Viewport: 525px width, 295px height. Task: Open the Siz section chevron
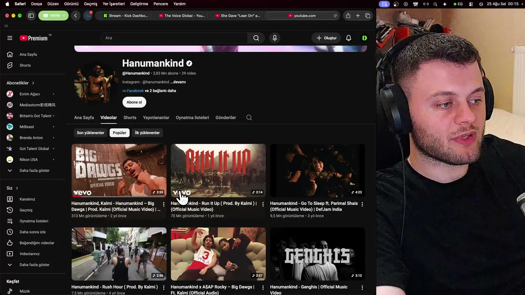tap(17, 188)
